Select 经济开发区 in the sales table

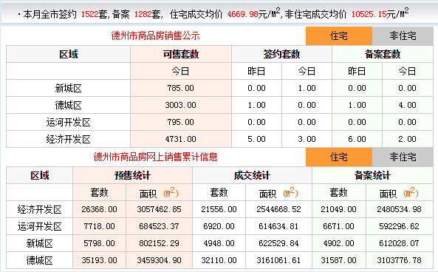[x=68, y=139]
